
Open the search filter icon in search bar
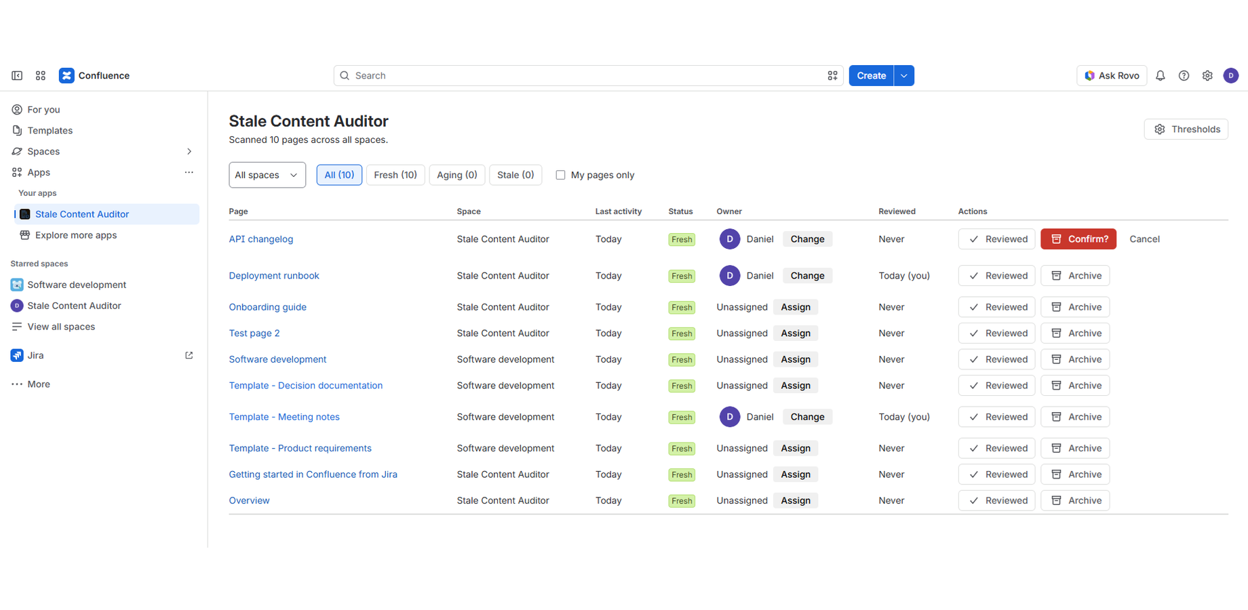pyautogui.click(x=832, y=76)
